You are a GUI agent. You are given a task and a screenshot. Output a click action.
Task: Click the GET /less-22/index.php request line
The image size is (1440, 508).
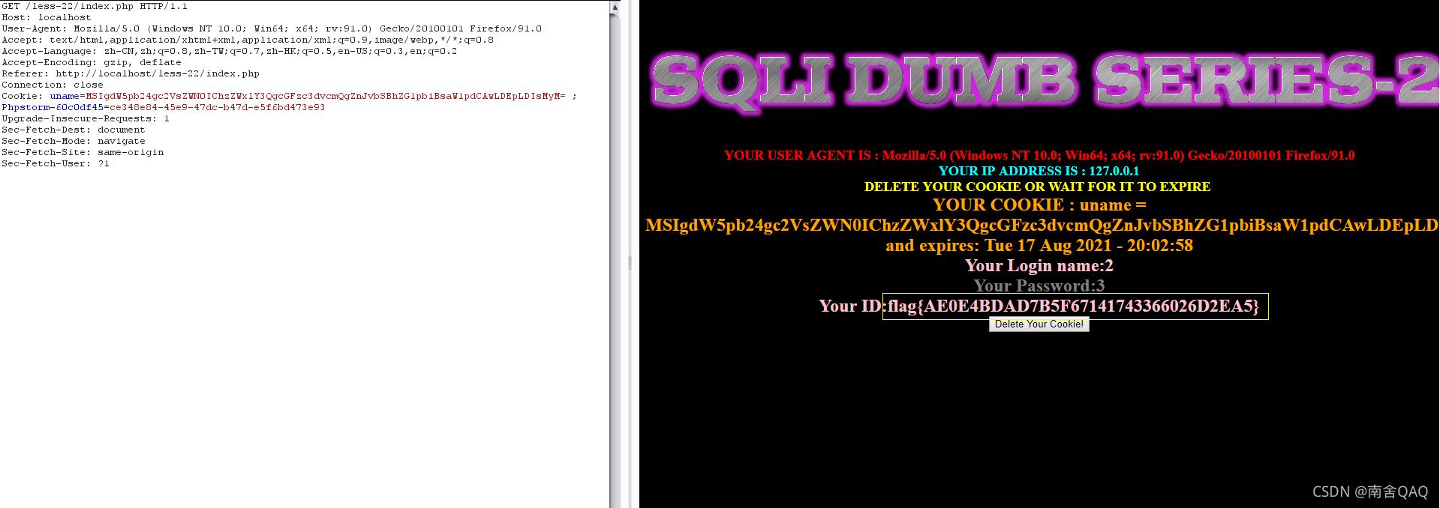pos(95,6)
